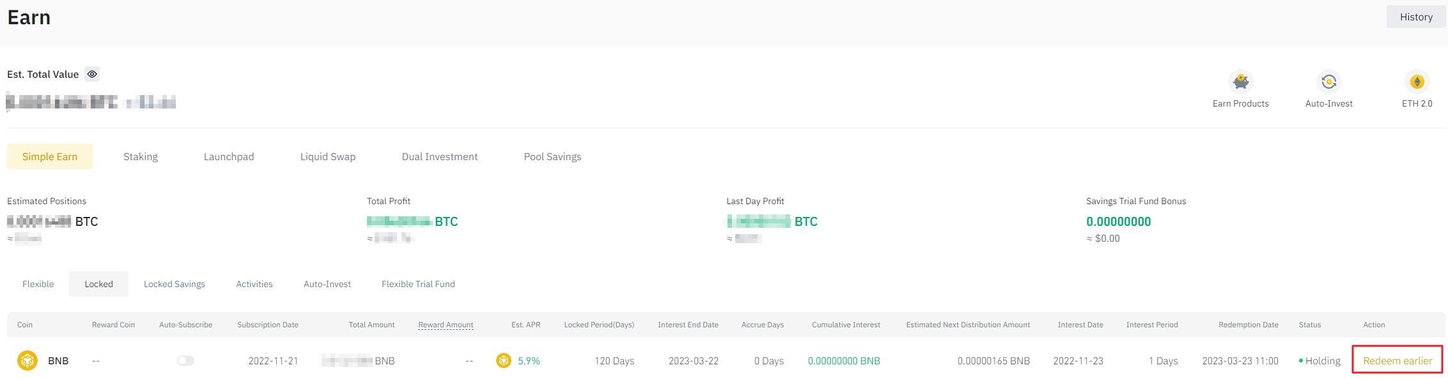Select the Simple Earn tab

[x=50, y=156]
